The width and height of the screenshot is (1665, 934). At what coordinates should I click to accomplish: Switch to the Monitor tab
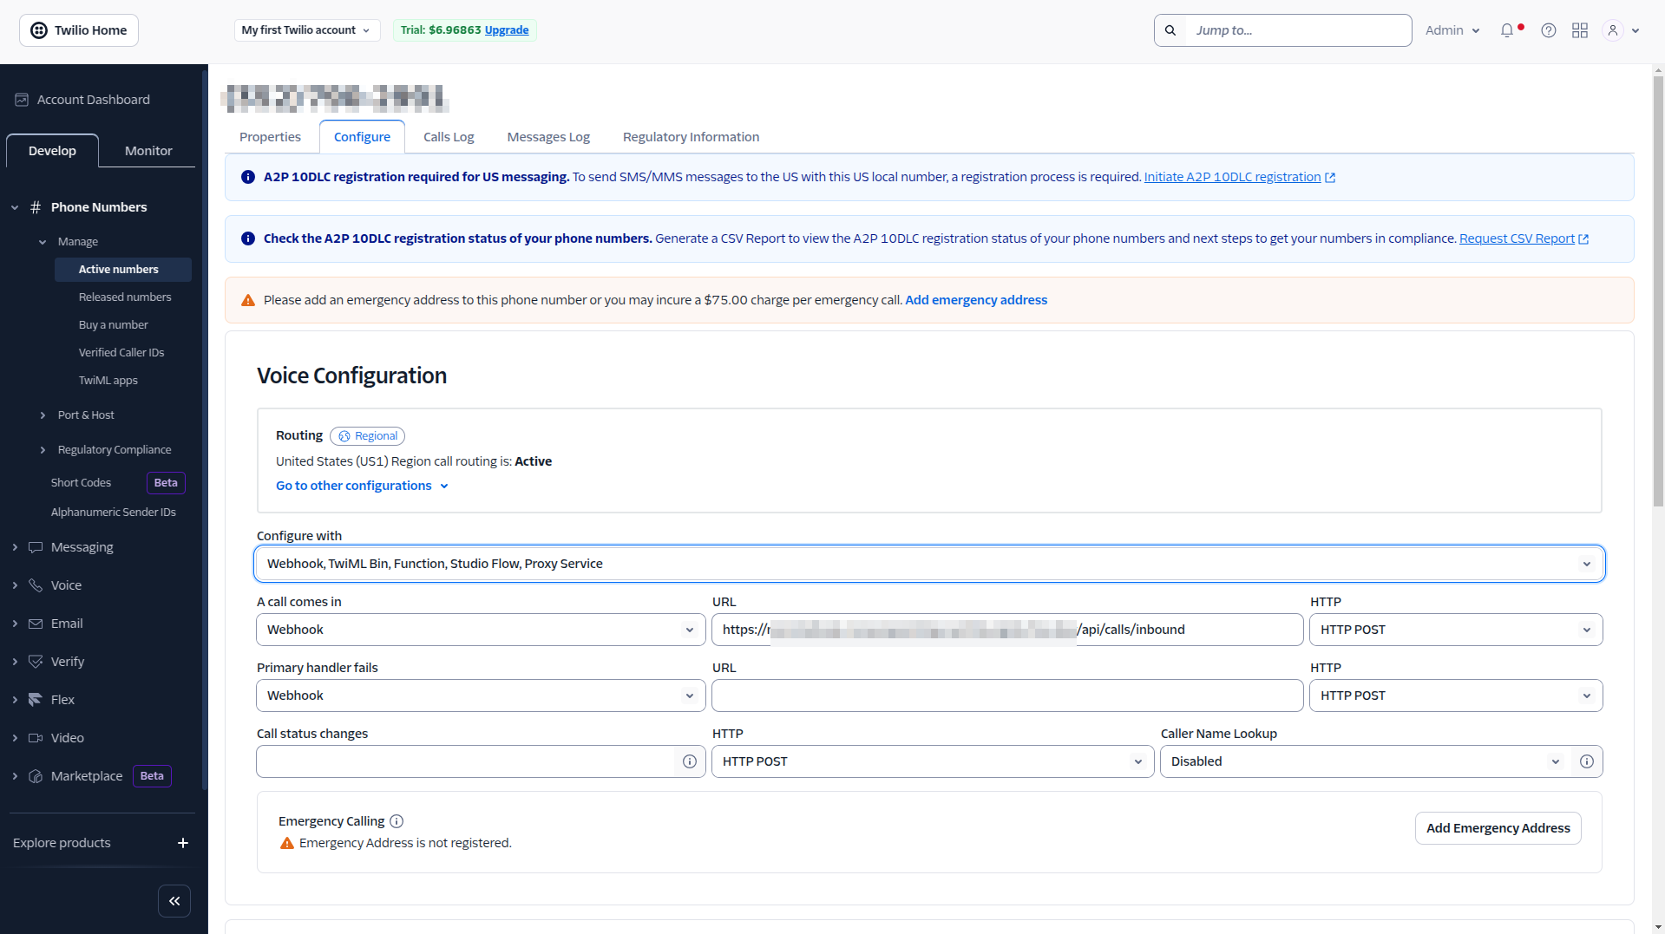pyautogui.click(x=148, y=151)
